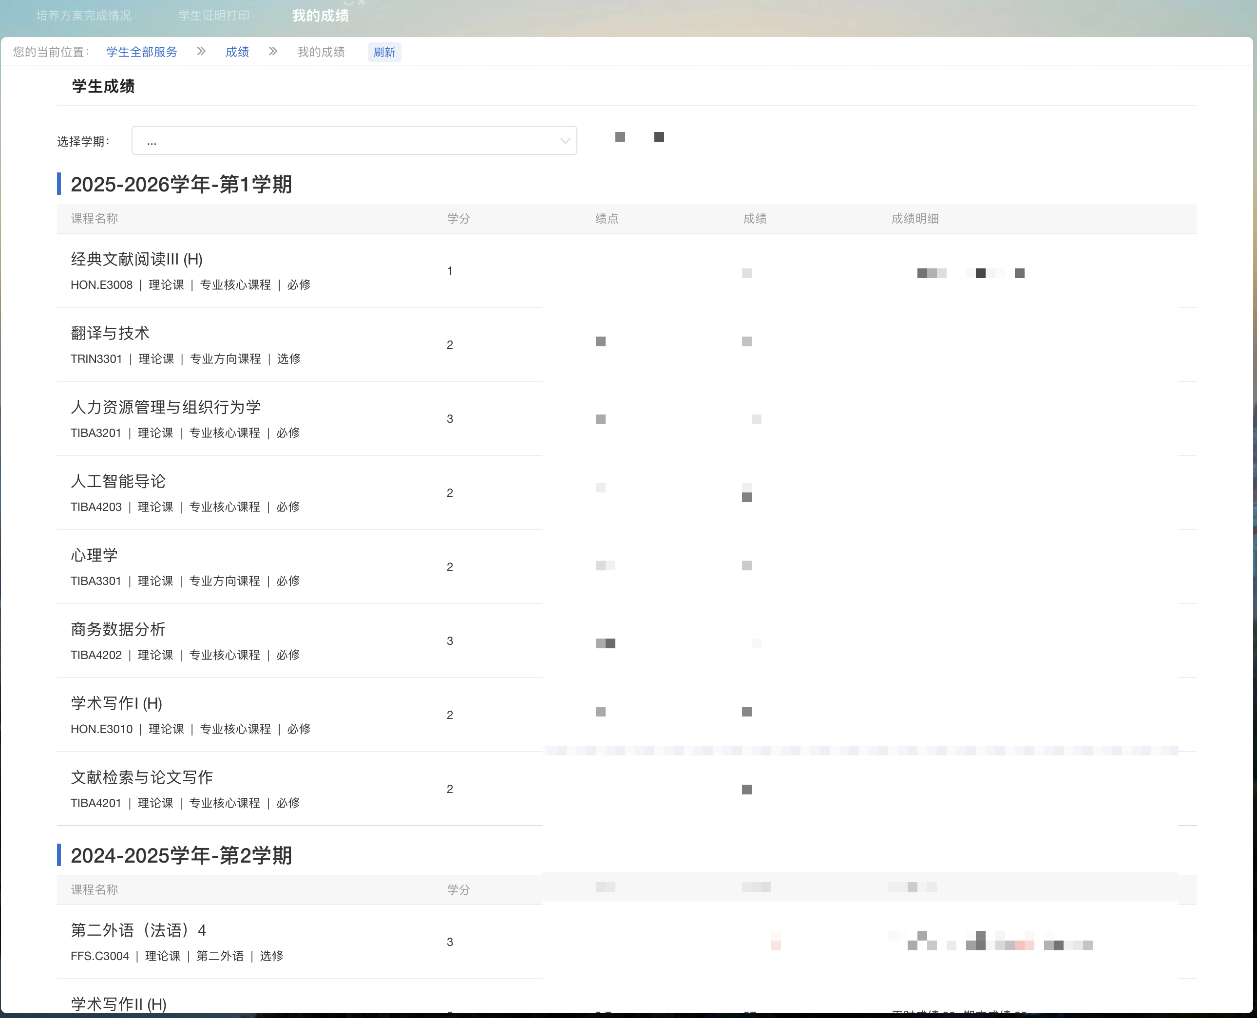
Task: Click the grey square icon beside the semester selector
Action: (619, 137)
